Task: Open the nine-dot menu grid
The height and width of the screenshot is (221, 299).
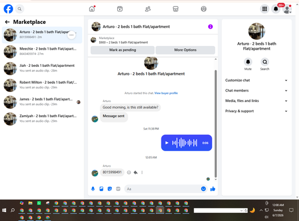Action: coord(264,9)
